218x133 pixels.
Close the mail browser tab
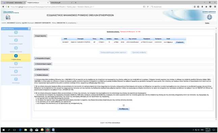pos(24,3)
